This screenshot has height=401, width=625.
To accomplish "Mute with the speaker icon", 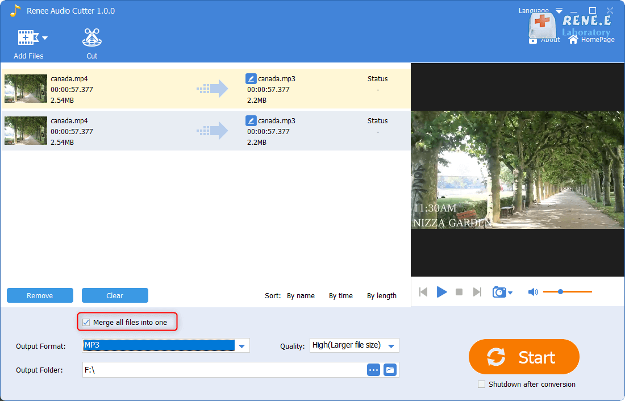I will click(x=533, y=292).
